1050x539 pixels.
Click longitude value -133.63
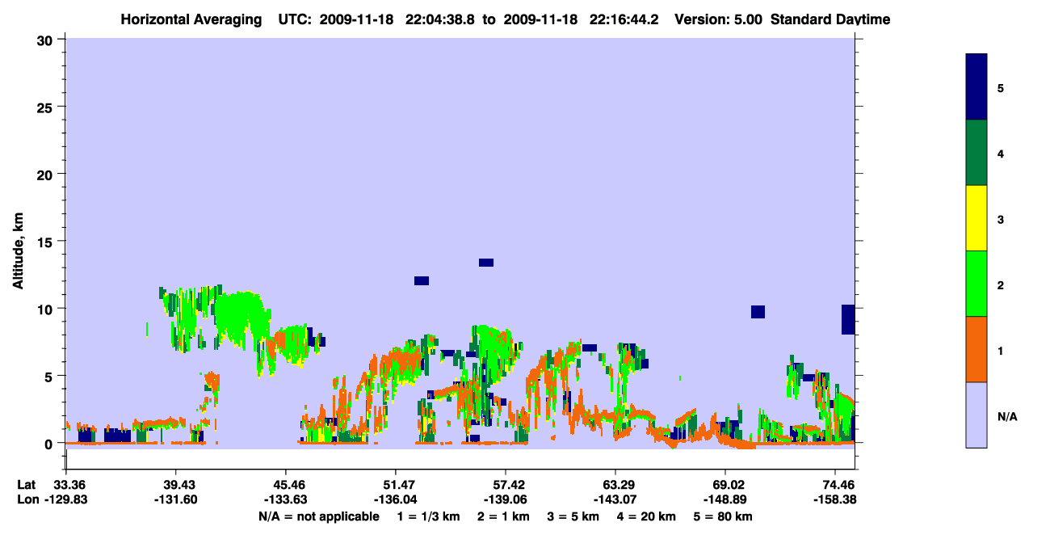(286, 499)
